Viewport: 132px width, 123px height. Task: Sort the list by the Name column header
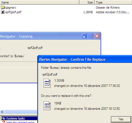[x=40, y=2]
